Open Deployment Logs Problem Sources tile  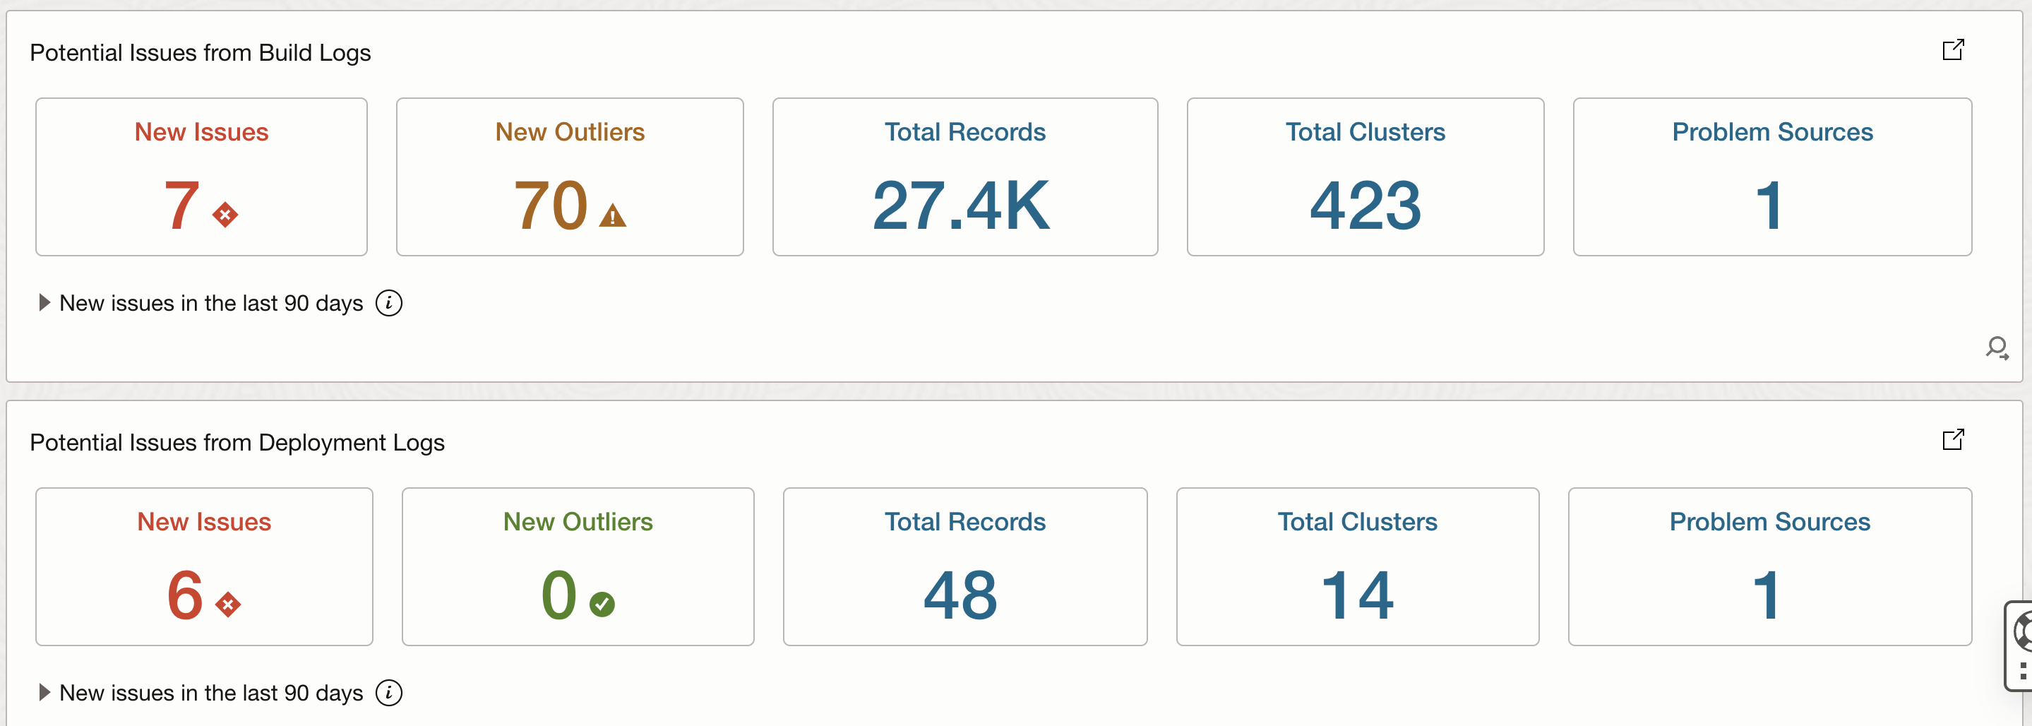(x=1769, y=566)
